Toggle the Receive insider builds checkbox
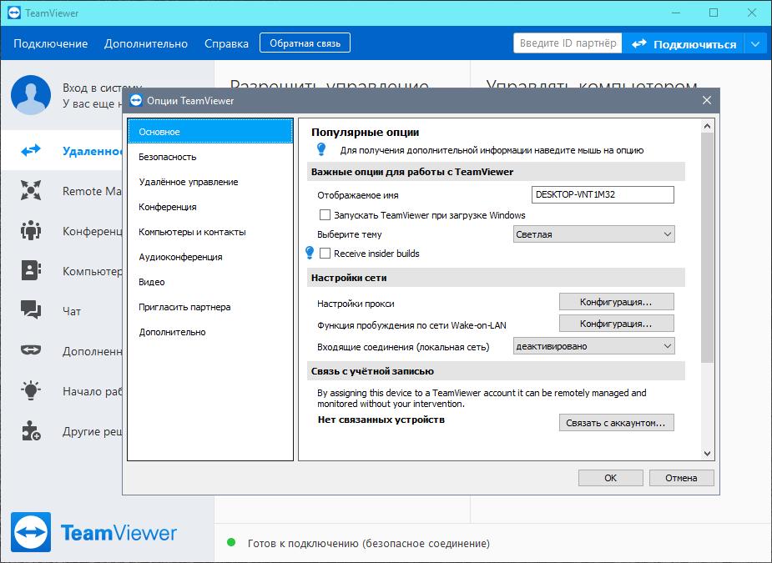Viewport: 772px width, 563px height. (325, 254)
